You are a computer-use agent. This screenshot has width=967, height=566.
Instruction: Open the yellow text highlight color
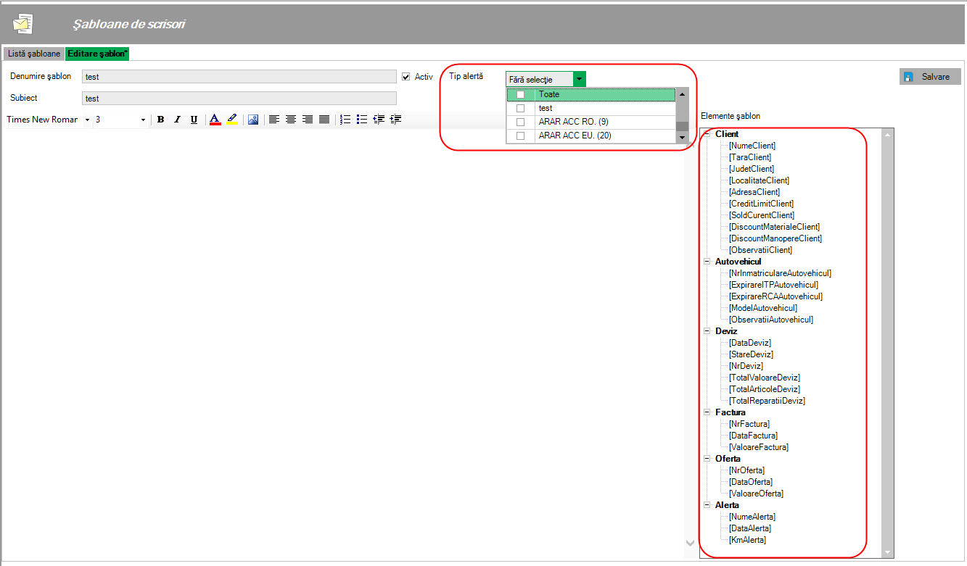(231, 120)
